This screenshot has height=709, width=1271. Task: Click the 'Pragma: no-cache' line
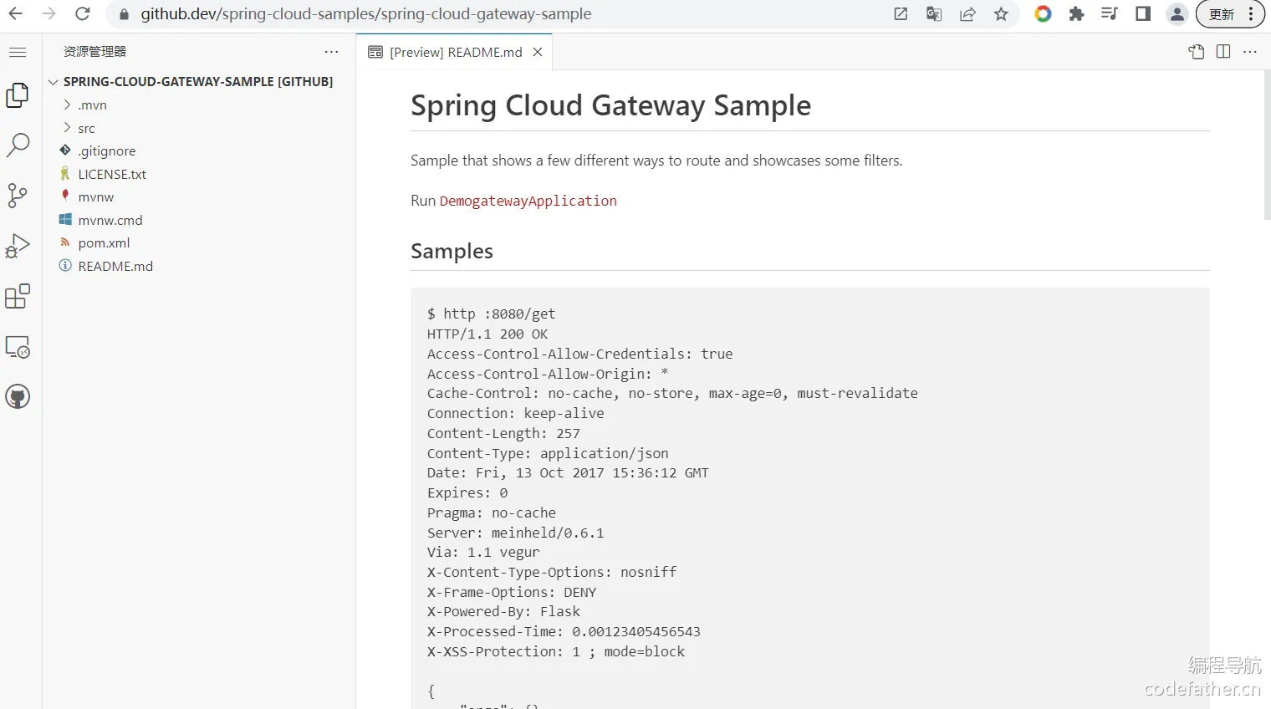[491, 513]
